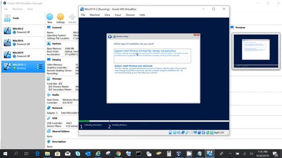Choose Upgrade: Install Windows and keep files
Screen dimensions: 282x158
pyautogui.click(x=152, y=56)
